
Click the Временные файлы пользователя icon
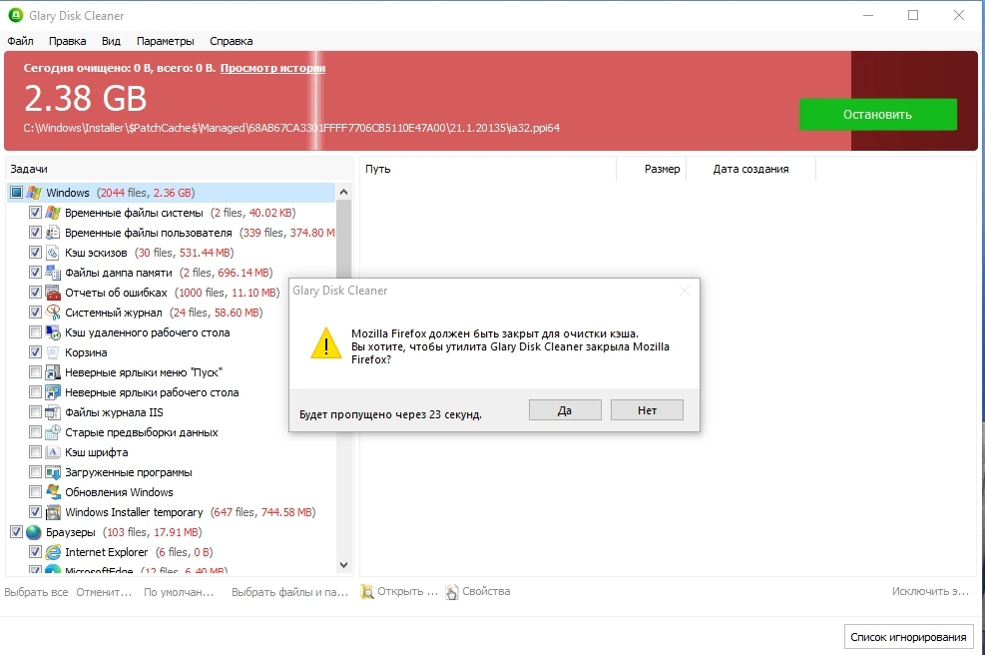click(x=54, y=233)
